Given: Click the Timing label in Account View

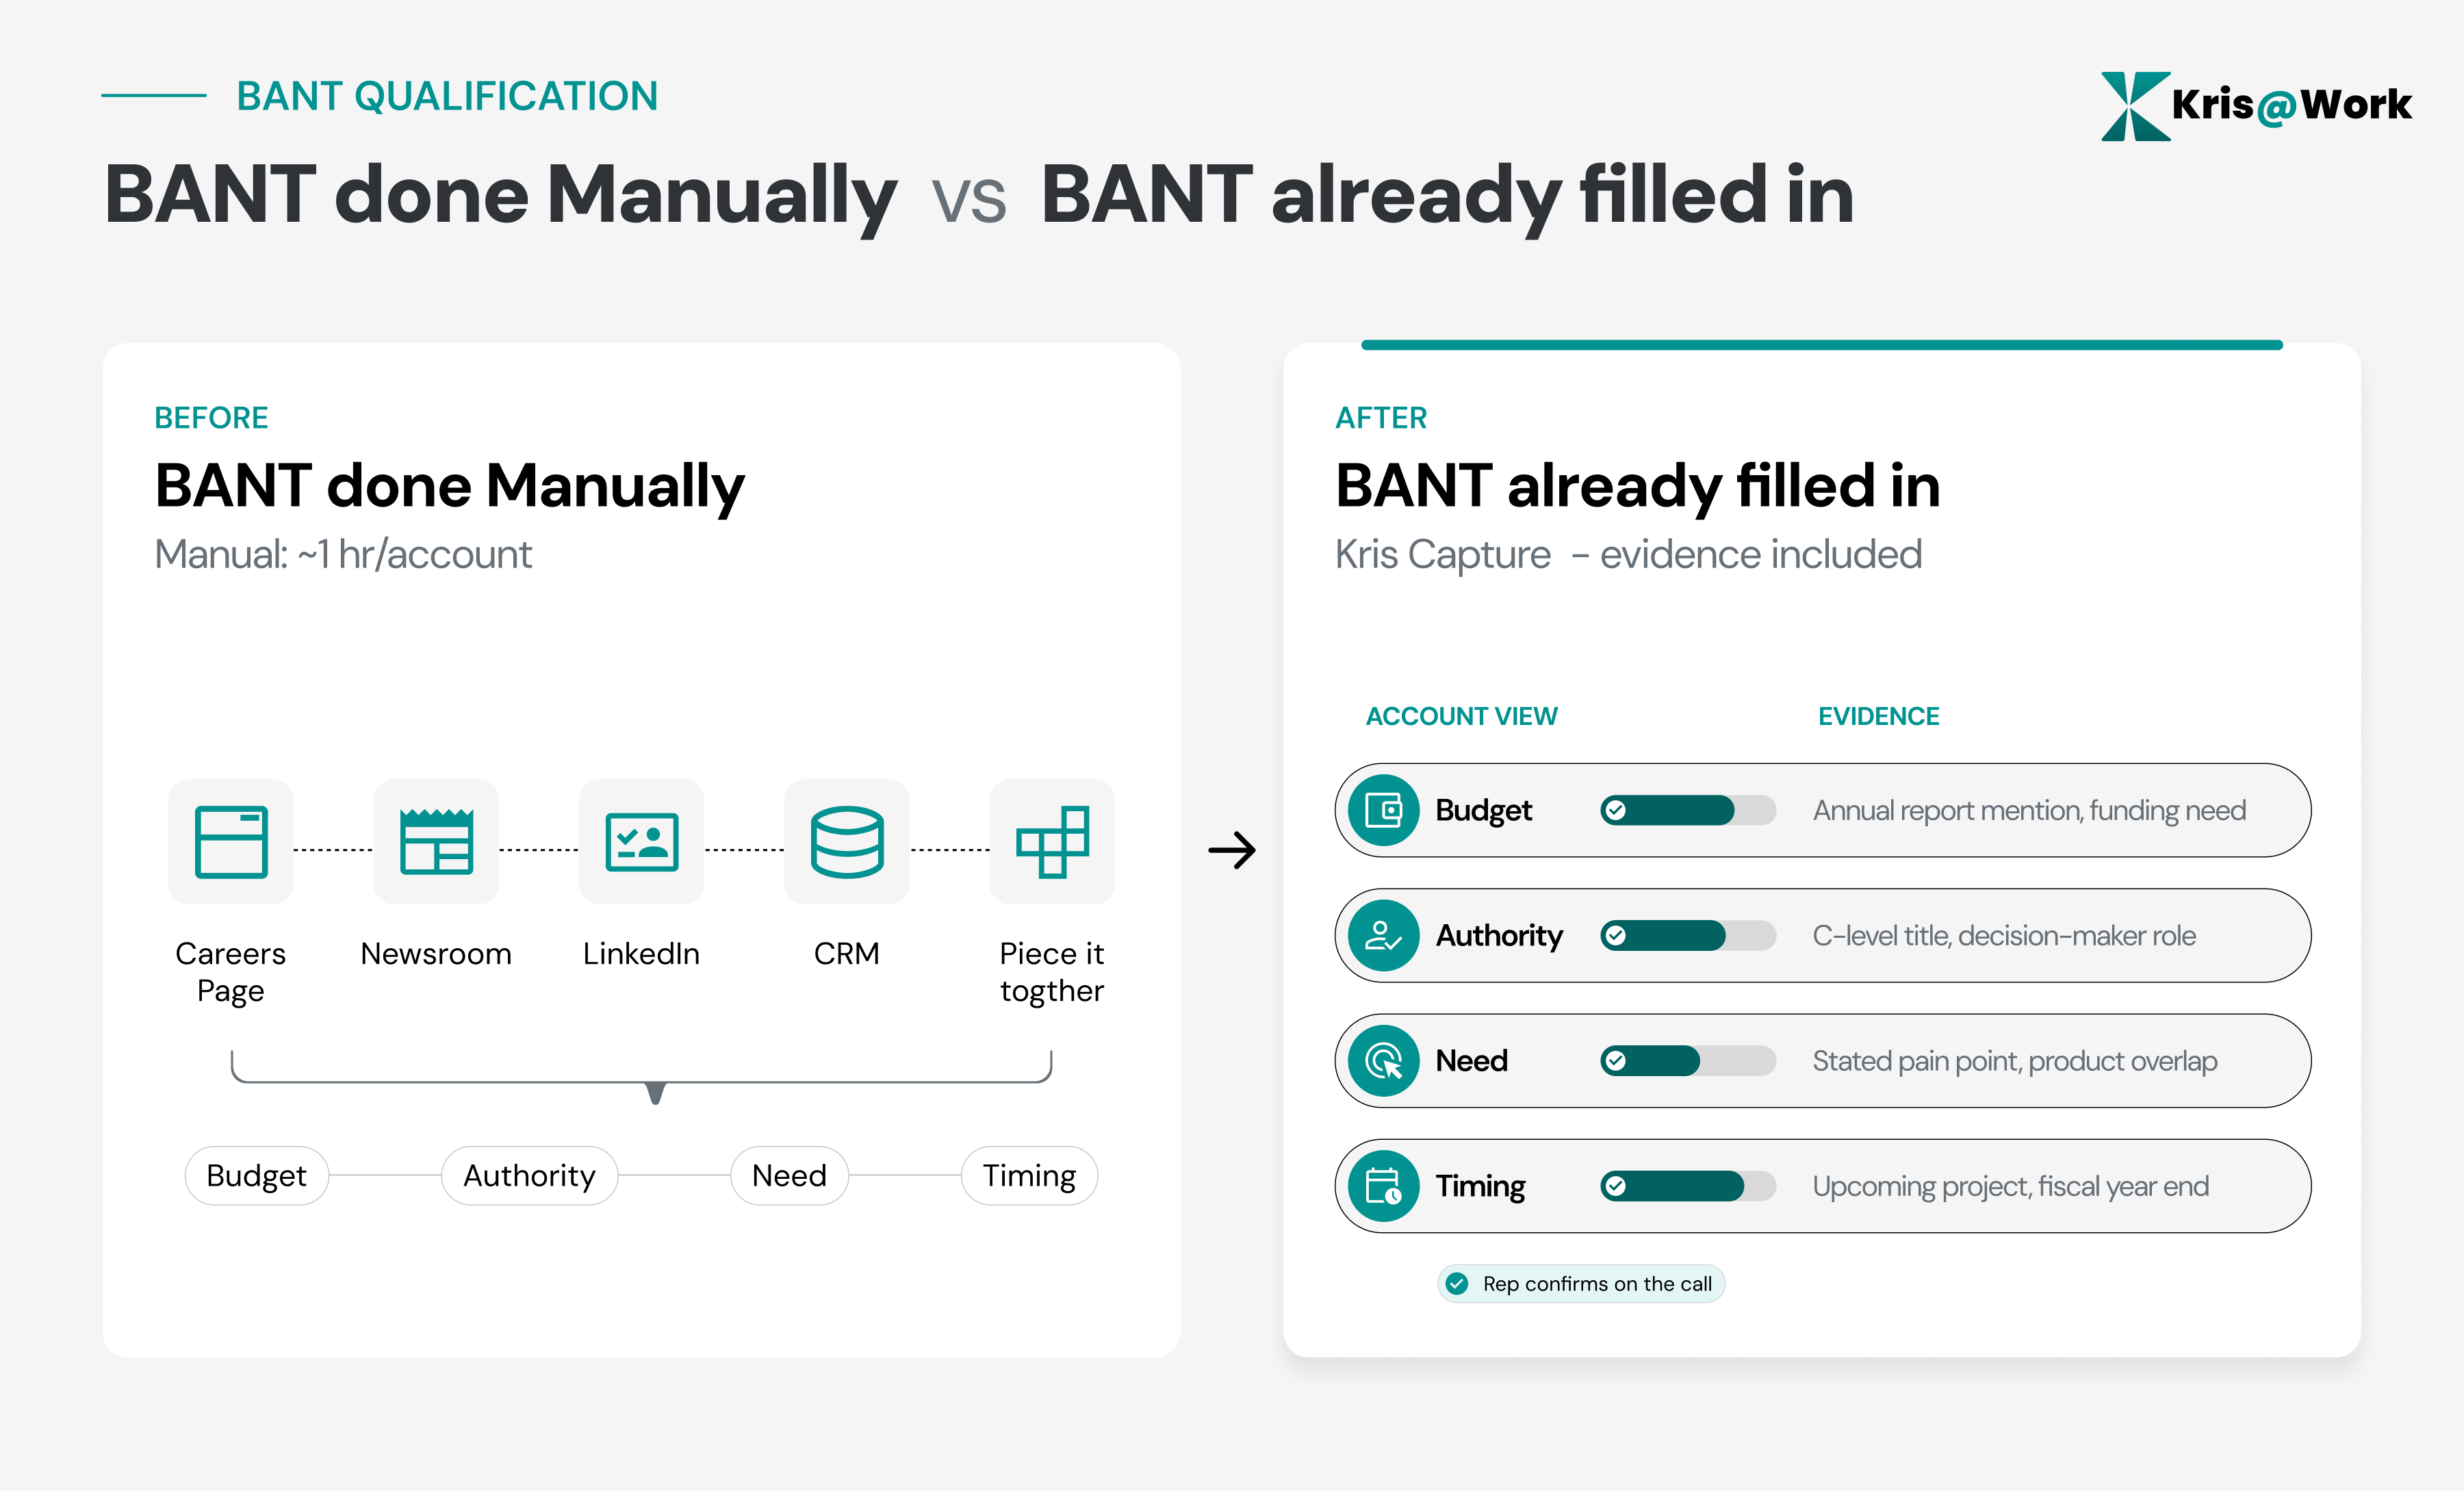Looking at the screenshot, I should [1481, 1186].
